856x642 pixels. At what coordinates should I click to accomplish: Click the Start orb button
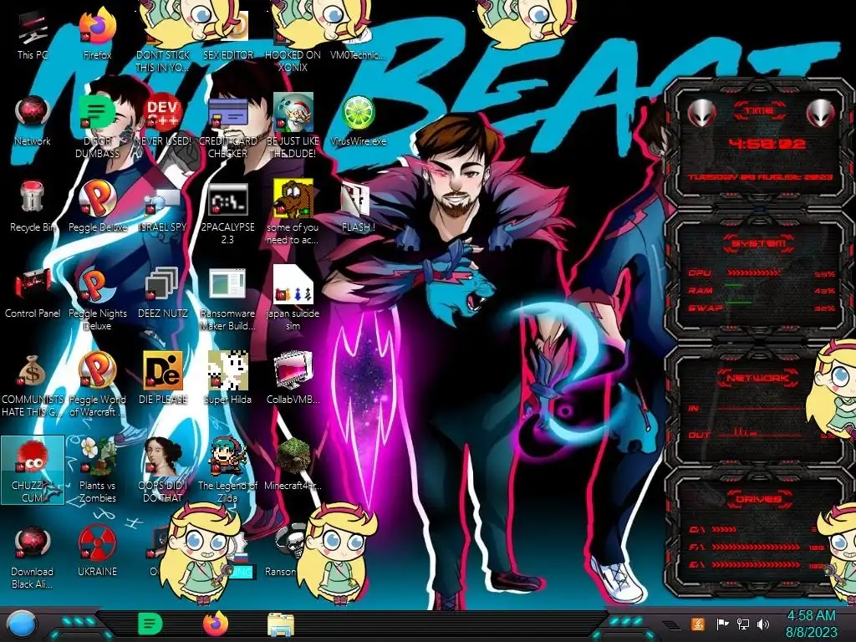21,625
